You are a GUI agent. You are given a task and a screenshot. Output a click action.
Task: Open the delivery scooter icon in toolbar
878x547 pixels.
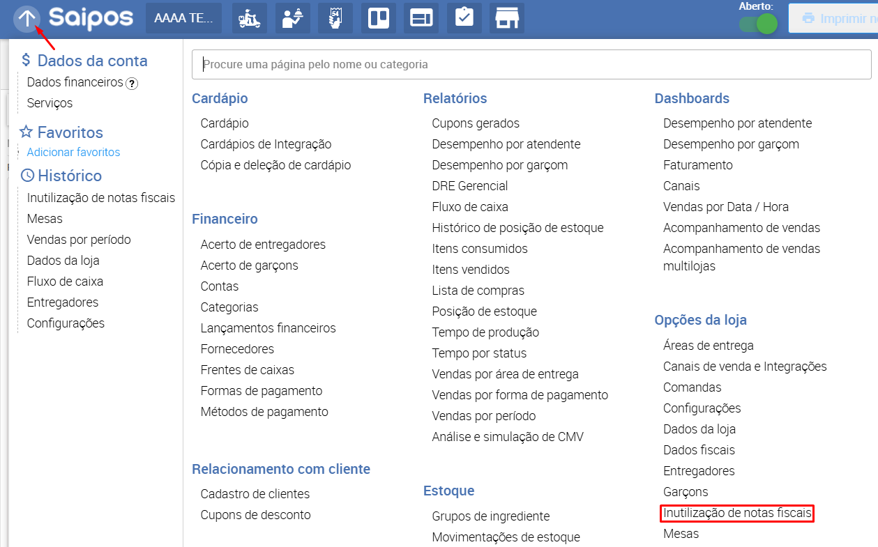(x=249, y=19)
